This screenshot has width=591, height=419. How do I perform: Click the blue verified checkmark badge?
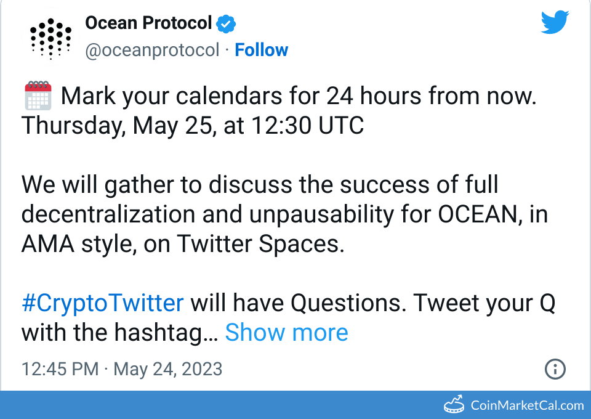point(226,24)
